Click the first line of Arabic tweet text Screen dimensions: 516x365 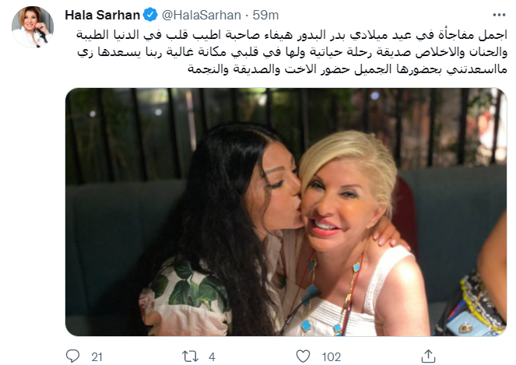(x=292, y=35)
